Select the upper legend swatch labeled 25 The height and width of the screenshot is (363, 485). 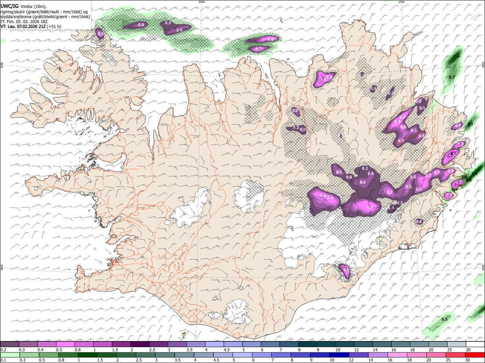coord(456,344)
